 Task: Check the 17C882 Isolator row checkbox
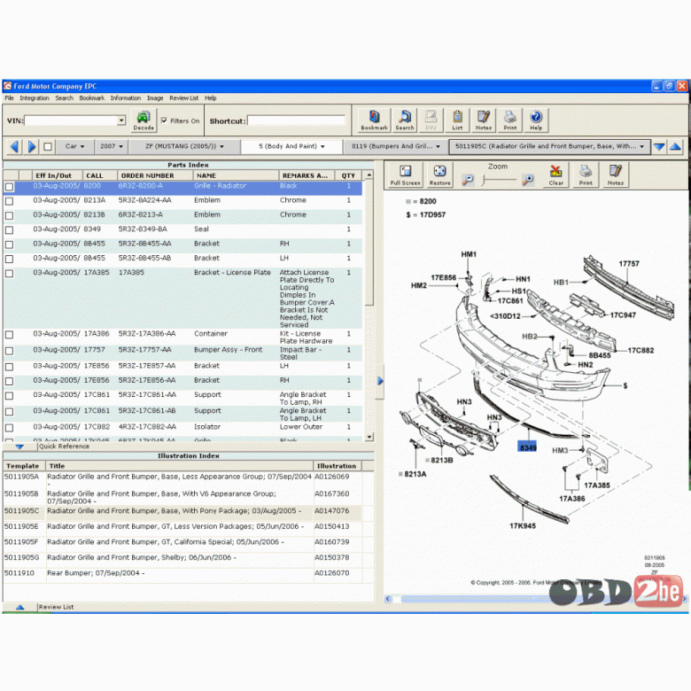(9, 428)
